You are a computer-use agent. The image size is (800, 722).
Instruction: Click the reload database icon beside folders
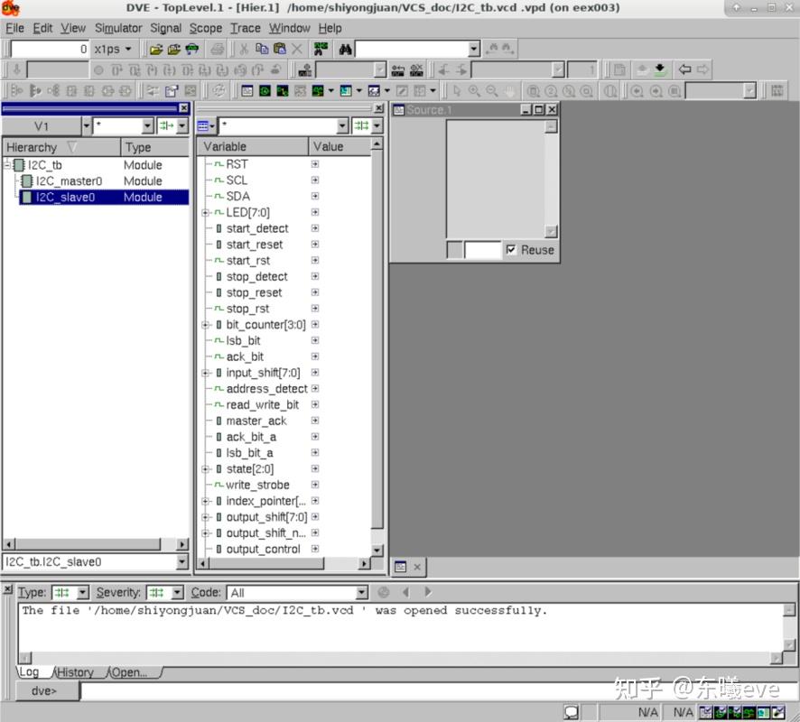[191, 49]
